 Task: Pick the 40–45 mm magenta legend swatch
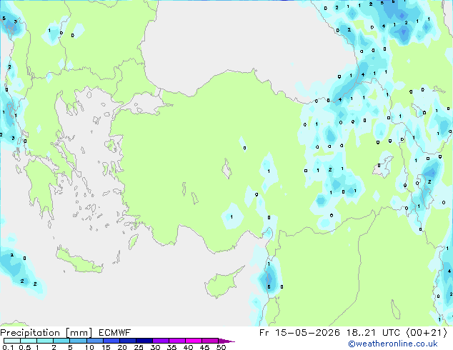point(194,341)
